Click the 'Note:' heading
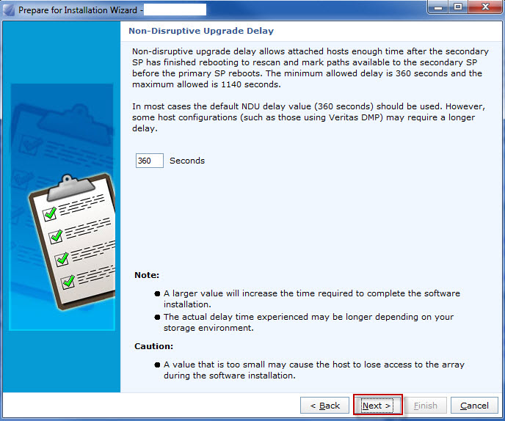This screenshot has height=421, width=505. [147, 275]
